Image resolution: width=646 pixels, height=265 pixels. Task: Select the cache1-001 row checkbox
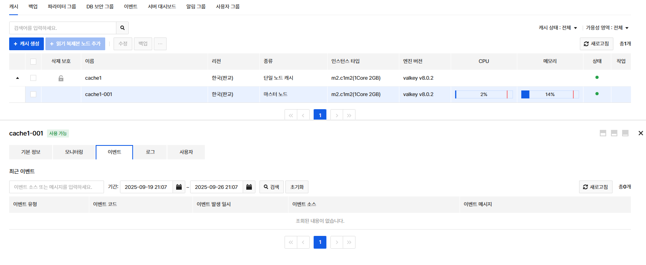33,94
